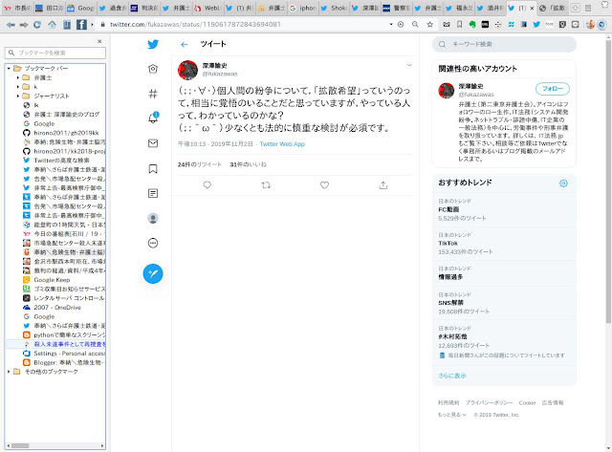The height and width of the screenshot is (452, 612).
Task: Go to the Twitter home bird logo
Action: [153, 44]
